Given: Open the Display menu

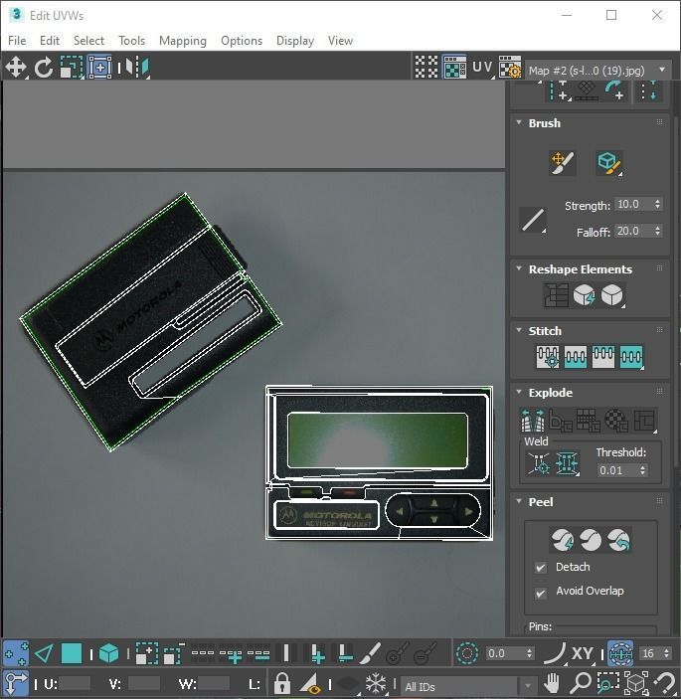Looking at the screenshot, I should click(295, 41).
